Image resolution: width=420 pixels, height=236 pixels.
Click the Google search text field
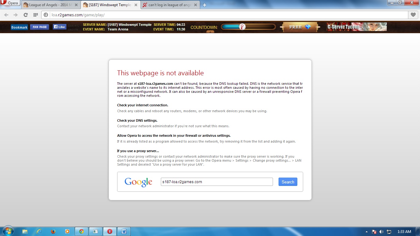click(217, 182)
